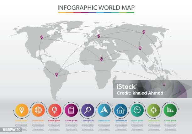Click the yellow Lorem ipsum heading
This screenshot has width=192, height=134.
pyautogui.click(x=21, y=121)
